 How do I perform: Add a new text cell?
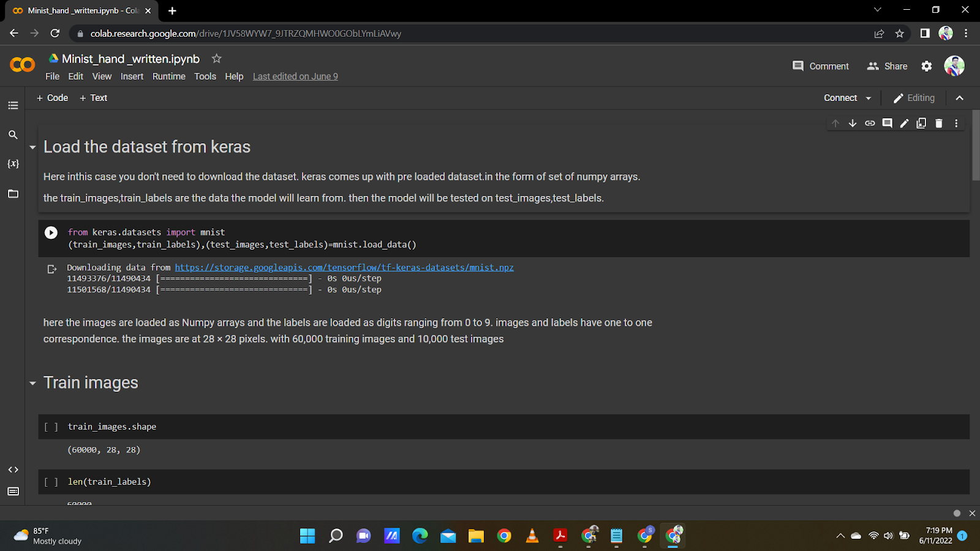pyautogui.click(x=94, y=98)
